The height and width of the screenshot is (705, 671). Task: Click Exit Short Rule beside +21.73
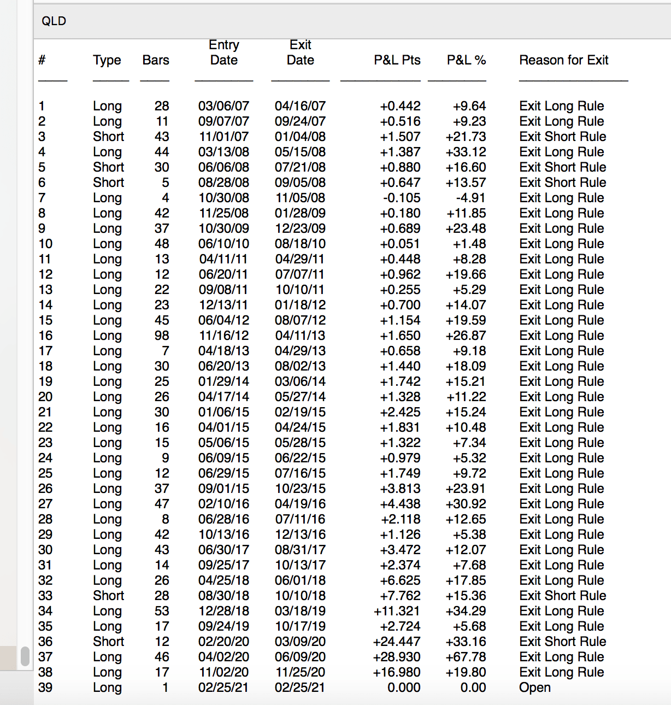[x=563, y=137]
